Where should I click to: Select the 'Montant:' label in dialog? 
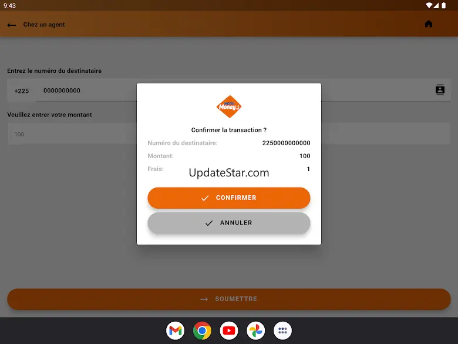(x=160, y=156)
